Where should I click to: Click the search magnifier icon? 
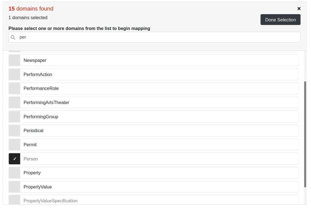click(x=13, y=37)
